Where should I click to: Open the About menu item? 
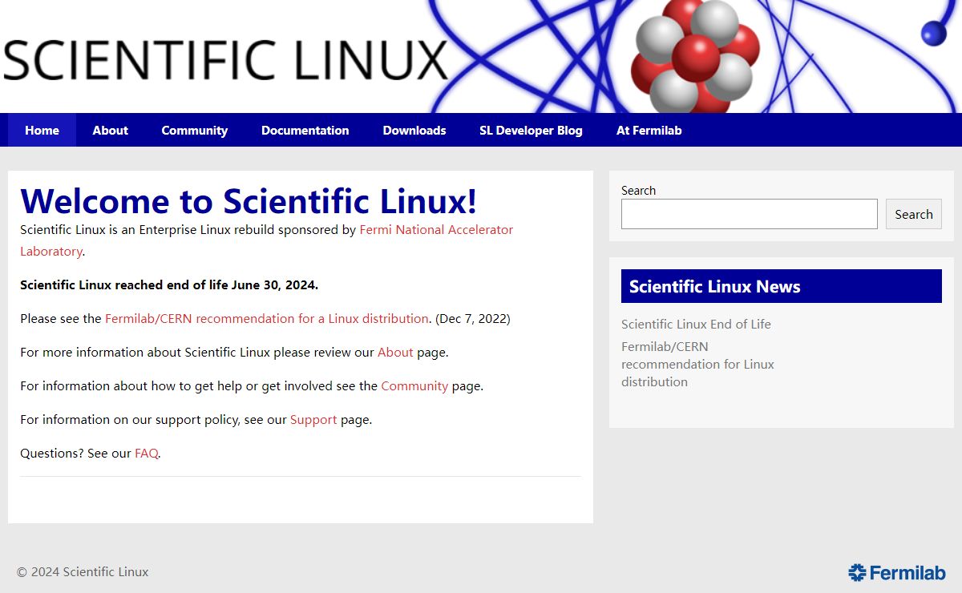click(110, 130)
